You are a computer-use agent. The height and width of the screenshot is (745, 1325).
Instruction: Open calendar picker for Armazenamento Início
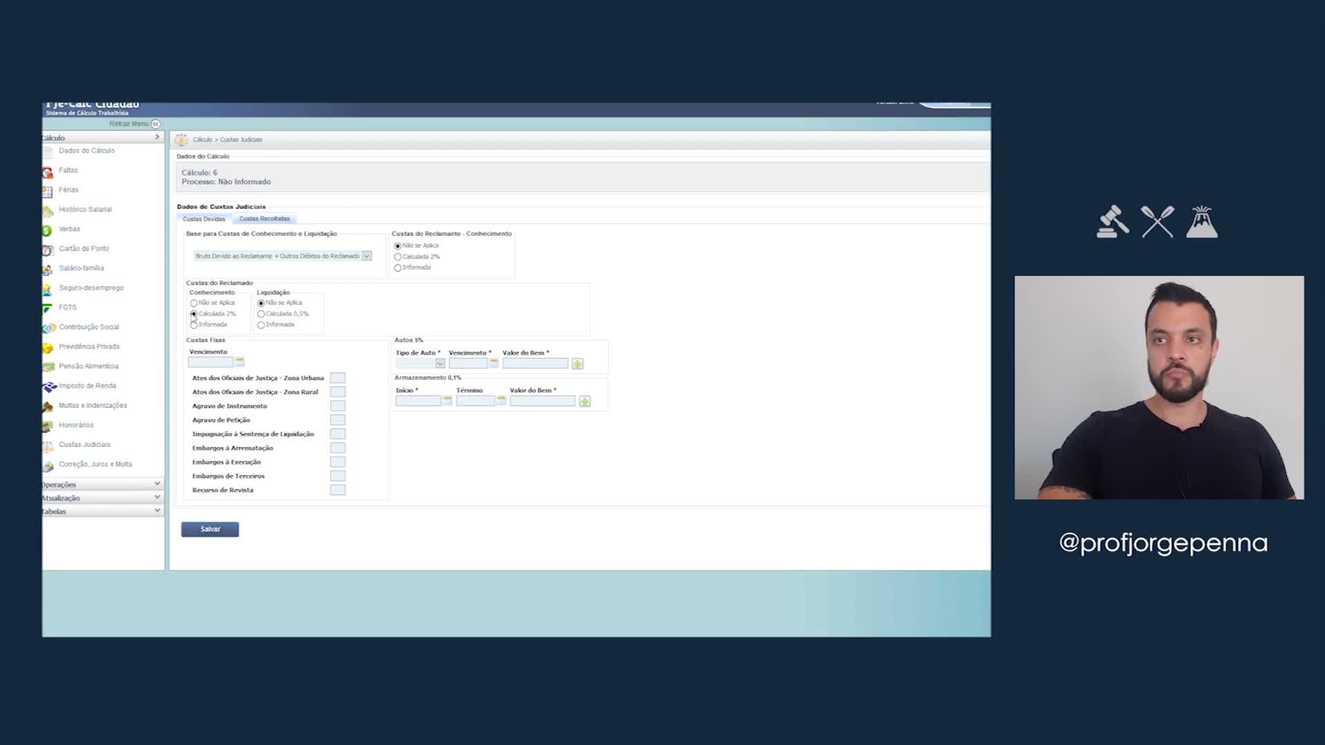pyautogui.click(x=447, y=400)
